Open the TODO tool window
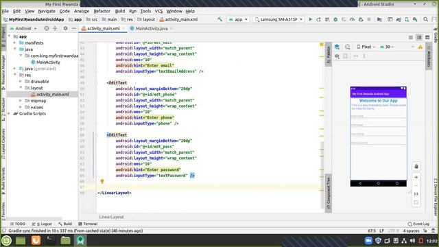The height and width of the screenshot is (247, 439). pos(18,224)
